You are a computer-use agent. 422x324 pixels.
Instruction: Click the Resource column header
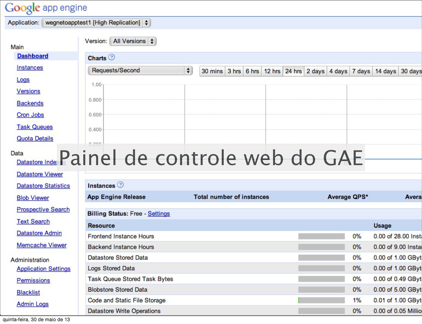click(x=101, y=225)
